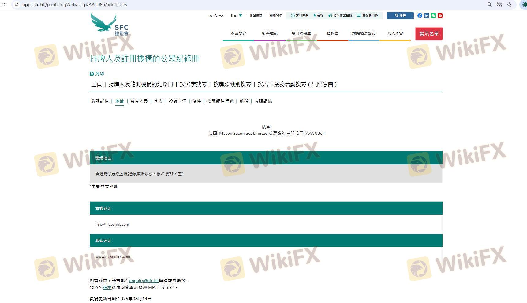This screenshot has width=527, height=303.
Task: Switch to the 投訴主任 tab
Action: pos(178,101)
